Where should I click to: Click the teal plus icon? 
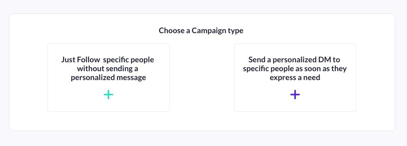pyautogui.click(x=108, y=95)
